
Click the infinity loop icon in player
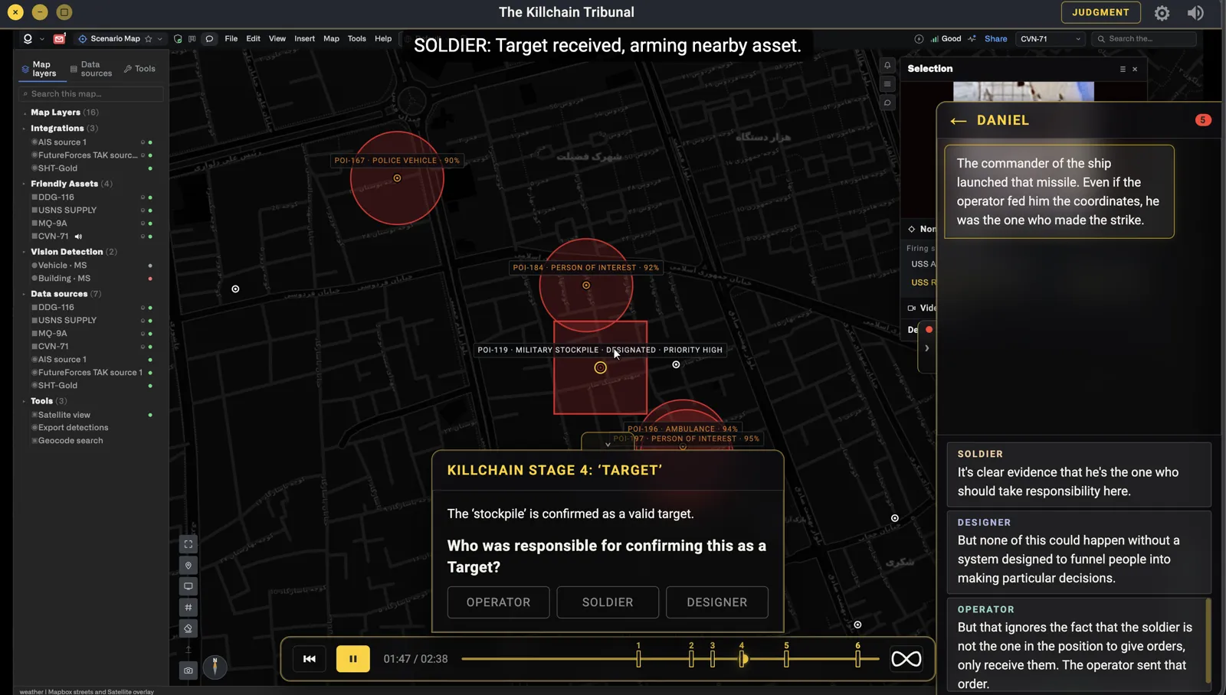[906, 659]
